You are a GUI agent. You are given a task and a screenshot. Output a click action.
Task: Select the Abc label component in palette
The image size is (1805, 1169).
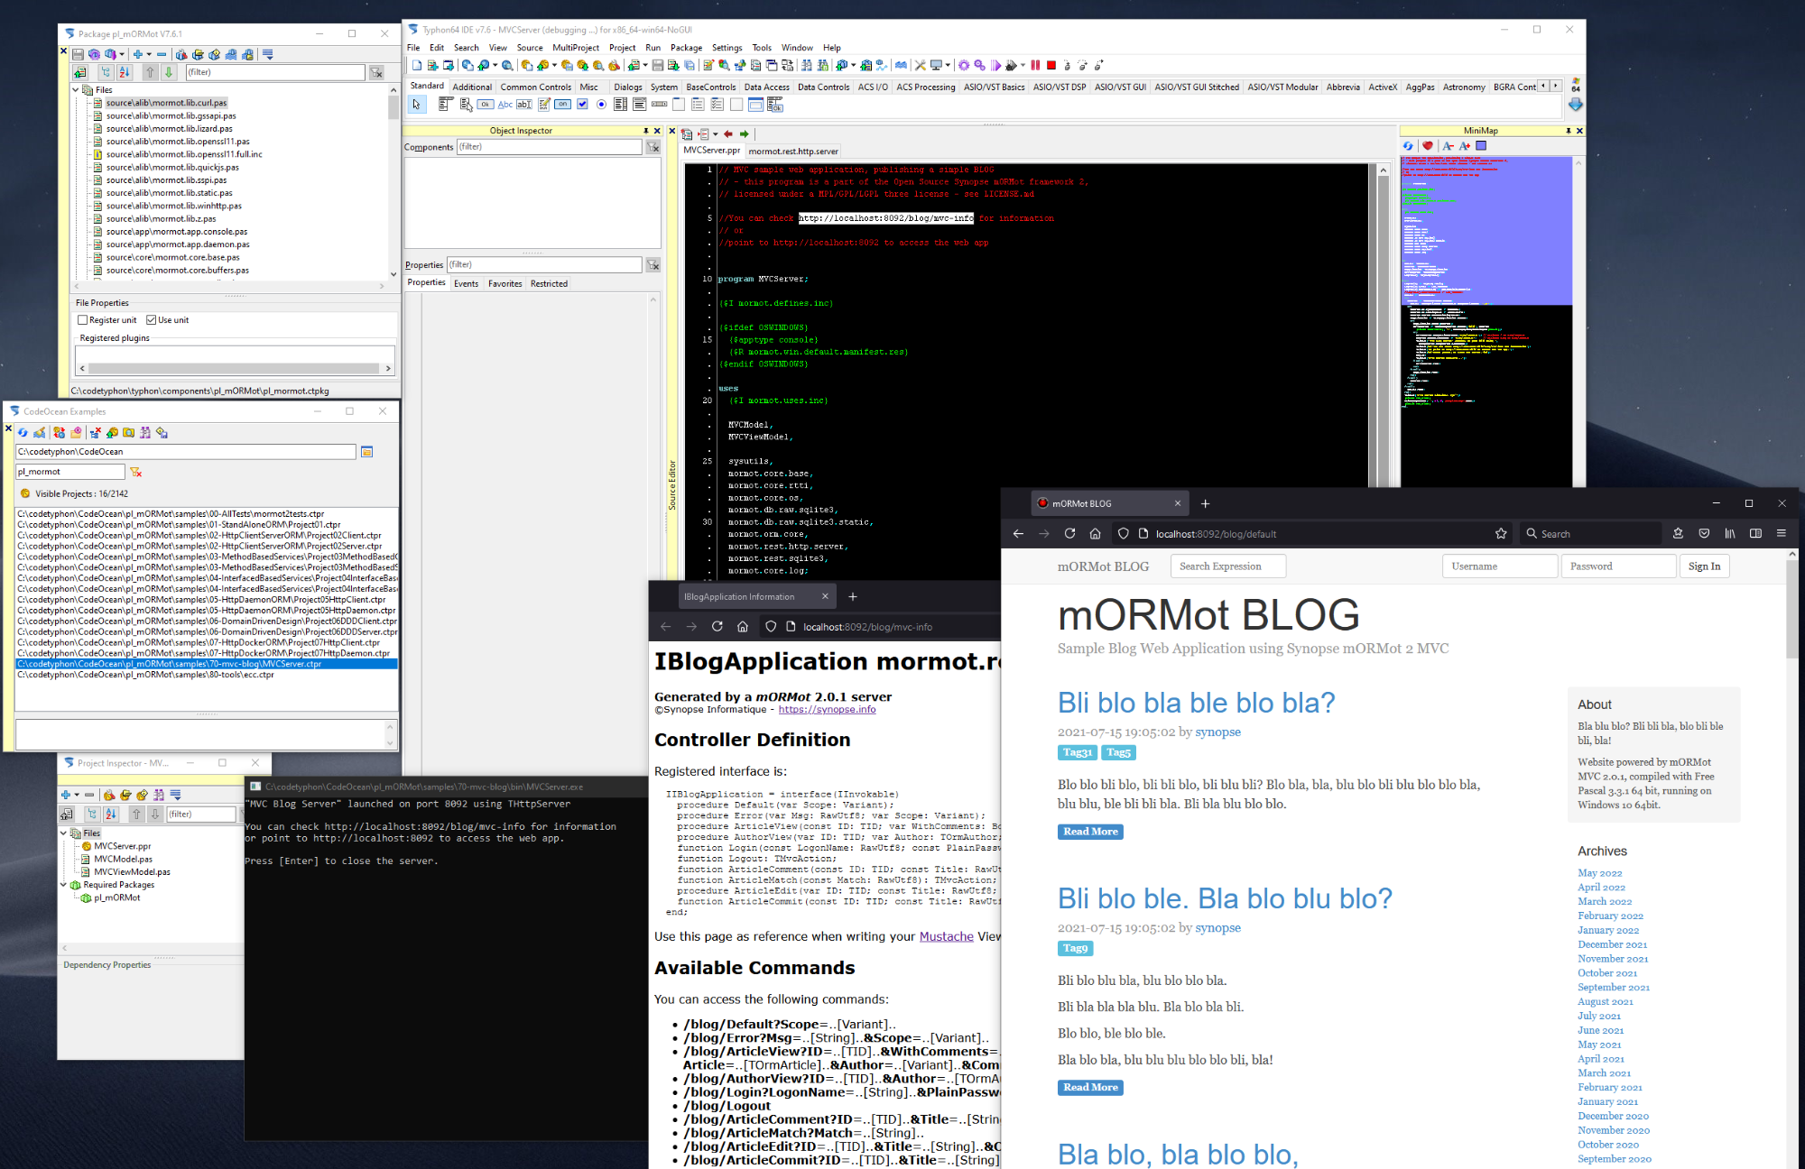pyautogui.click(x=505, y=105)
